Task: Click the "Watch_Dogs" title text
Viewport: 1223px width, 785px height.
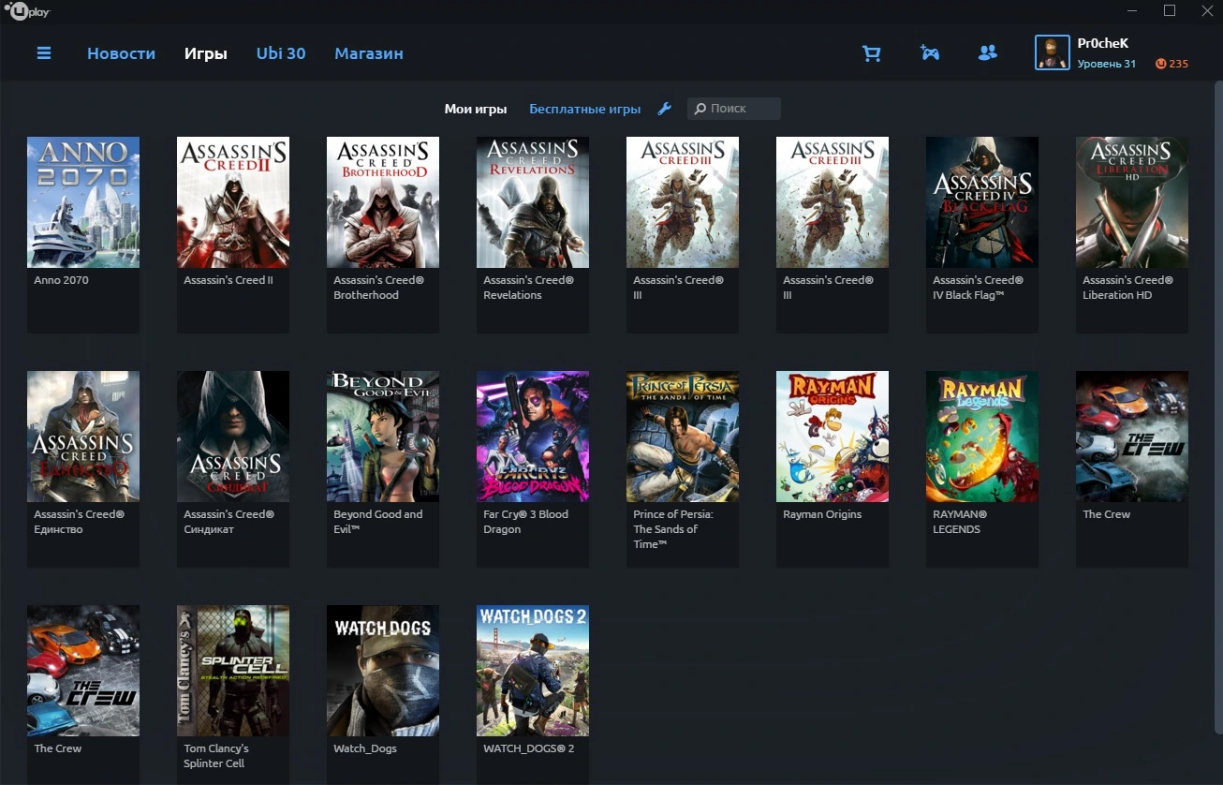Action: point(365,748)
